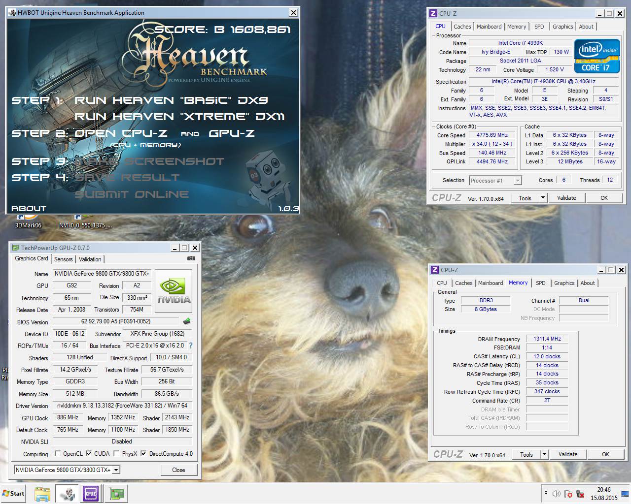This screenshot has height=504, width=631.
Task: Switch to GPU-Z via taskbar icon
Action: click(117, 494)
